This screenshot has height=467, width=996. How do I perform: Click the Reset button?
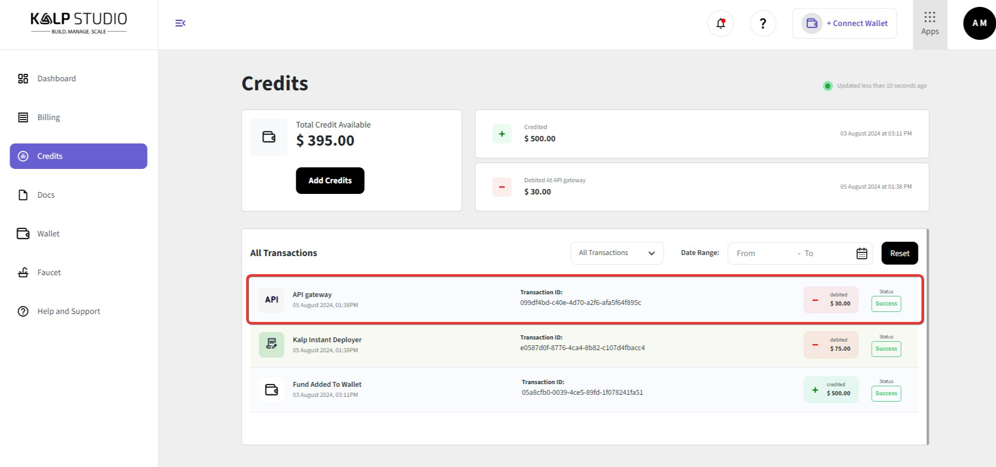[x=899, y=253]
